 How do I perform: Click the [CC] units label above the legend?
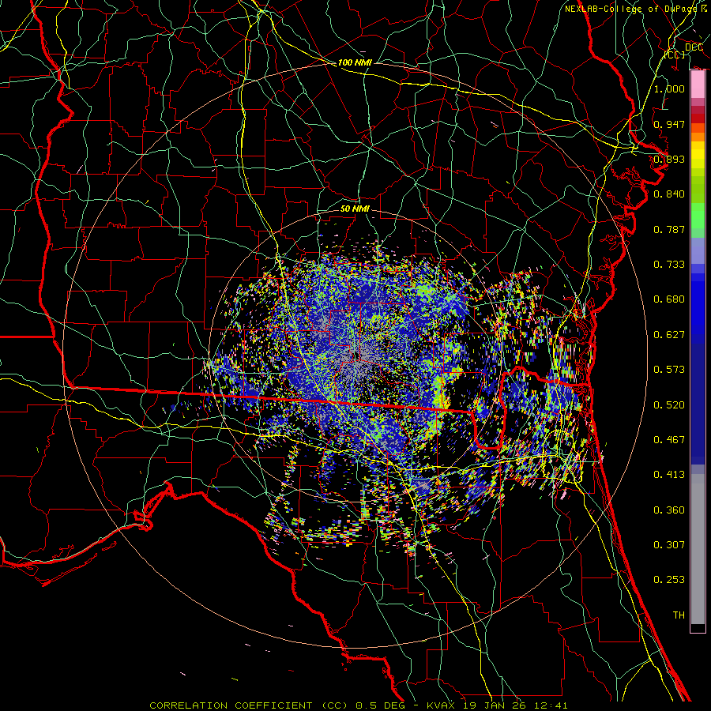tap(675, 55)
